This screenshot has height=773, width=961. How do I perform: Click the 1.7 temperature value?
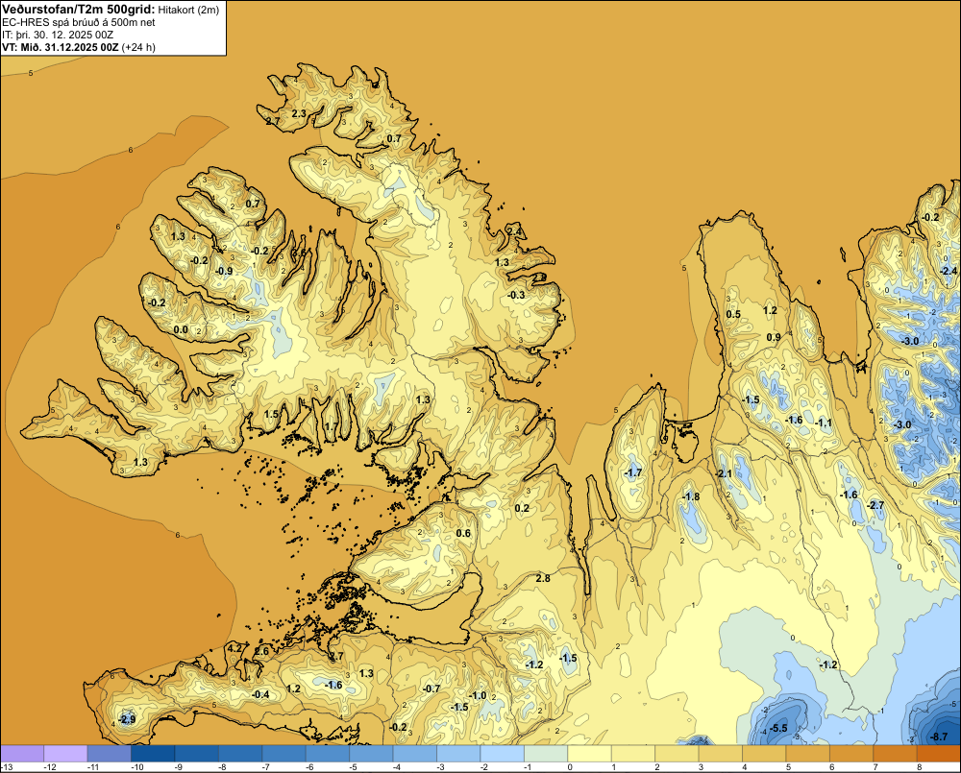332,427
